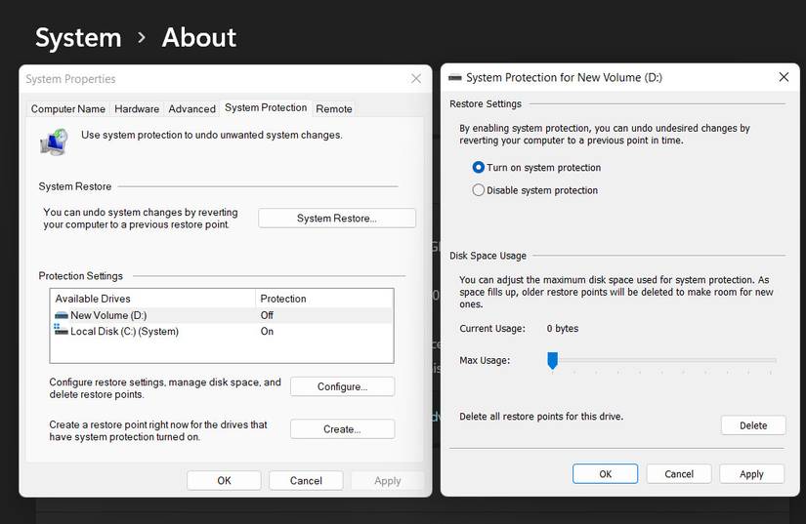The image size is (806, 524).
Task: Click the New Volume (D:) drive icon
Action: pos(62,315)
